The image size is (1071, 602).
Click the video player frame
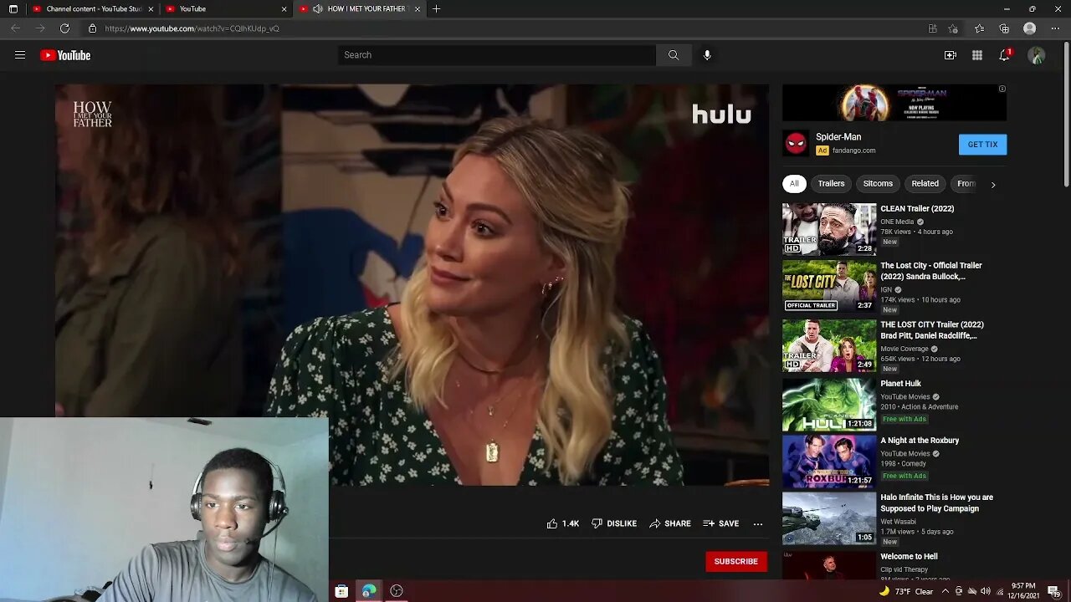point(412,284)
